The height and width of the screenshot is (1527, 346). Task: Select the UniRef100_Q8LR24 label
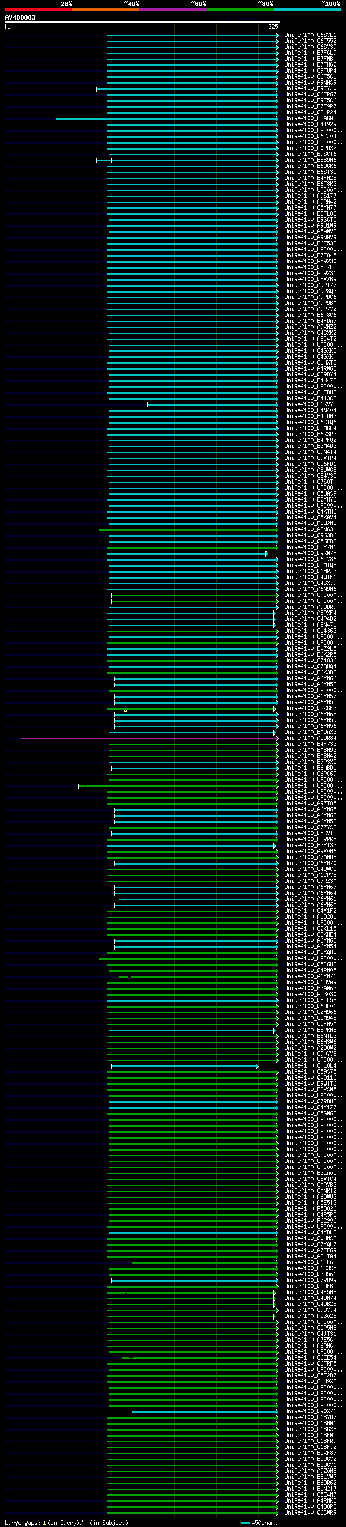[x=310, y=113]
